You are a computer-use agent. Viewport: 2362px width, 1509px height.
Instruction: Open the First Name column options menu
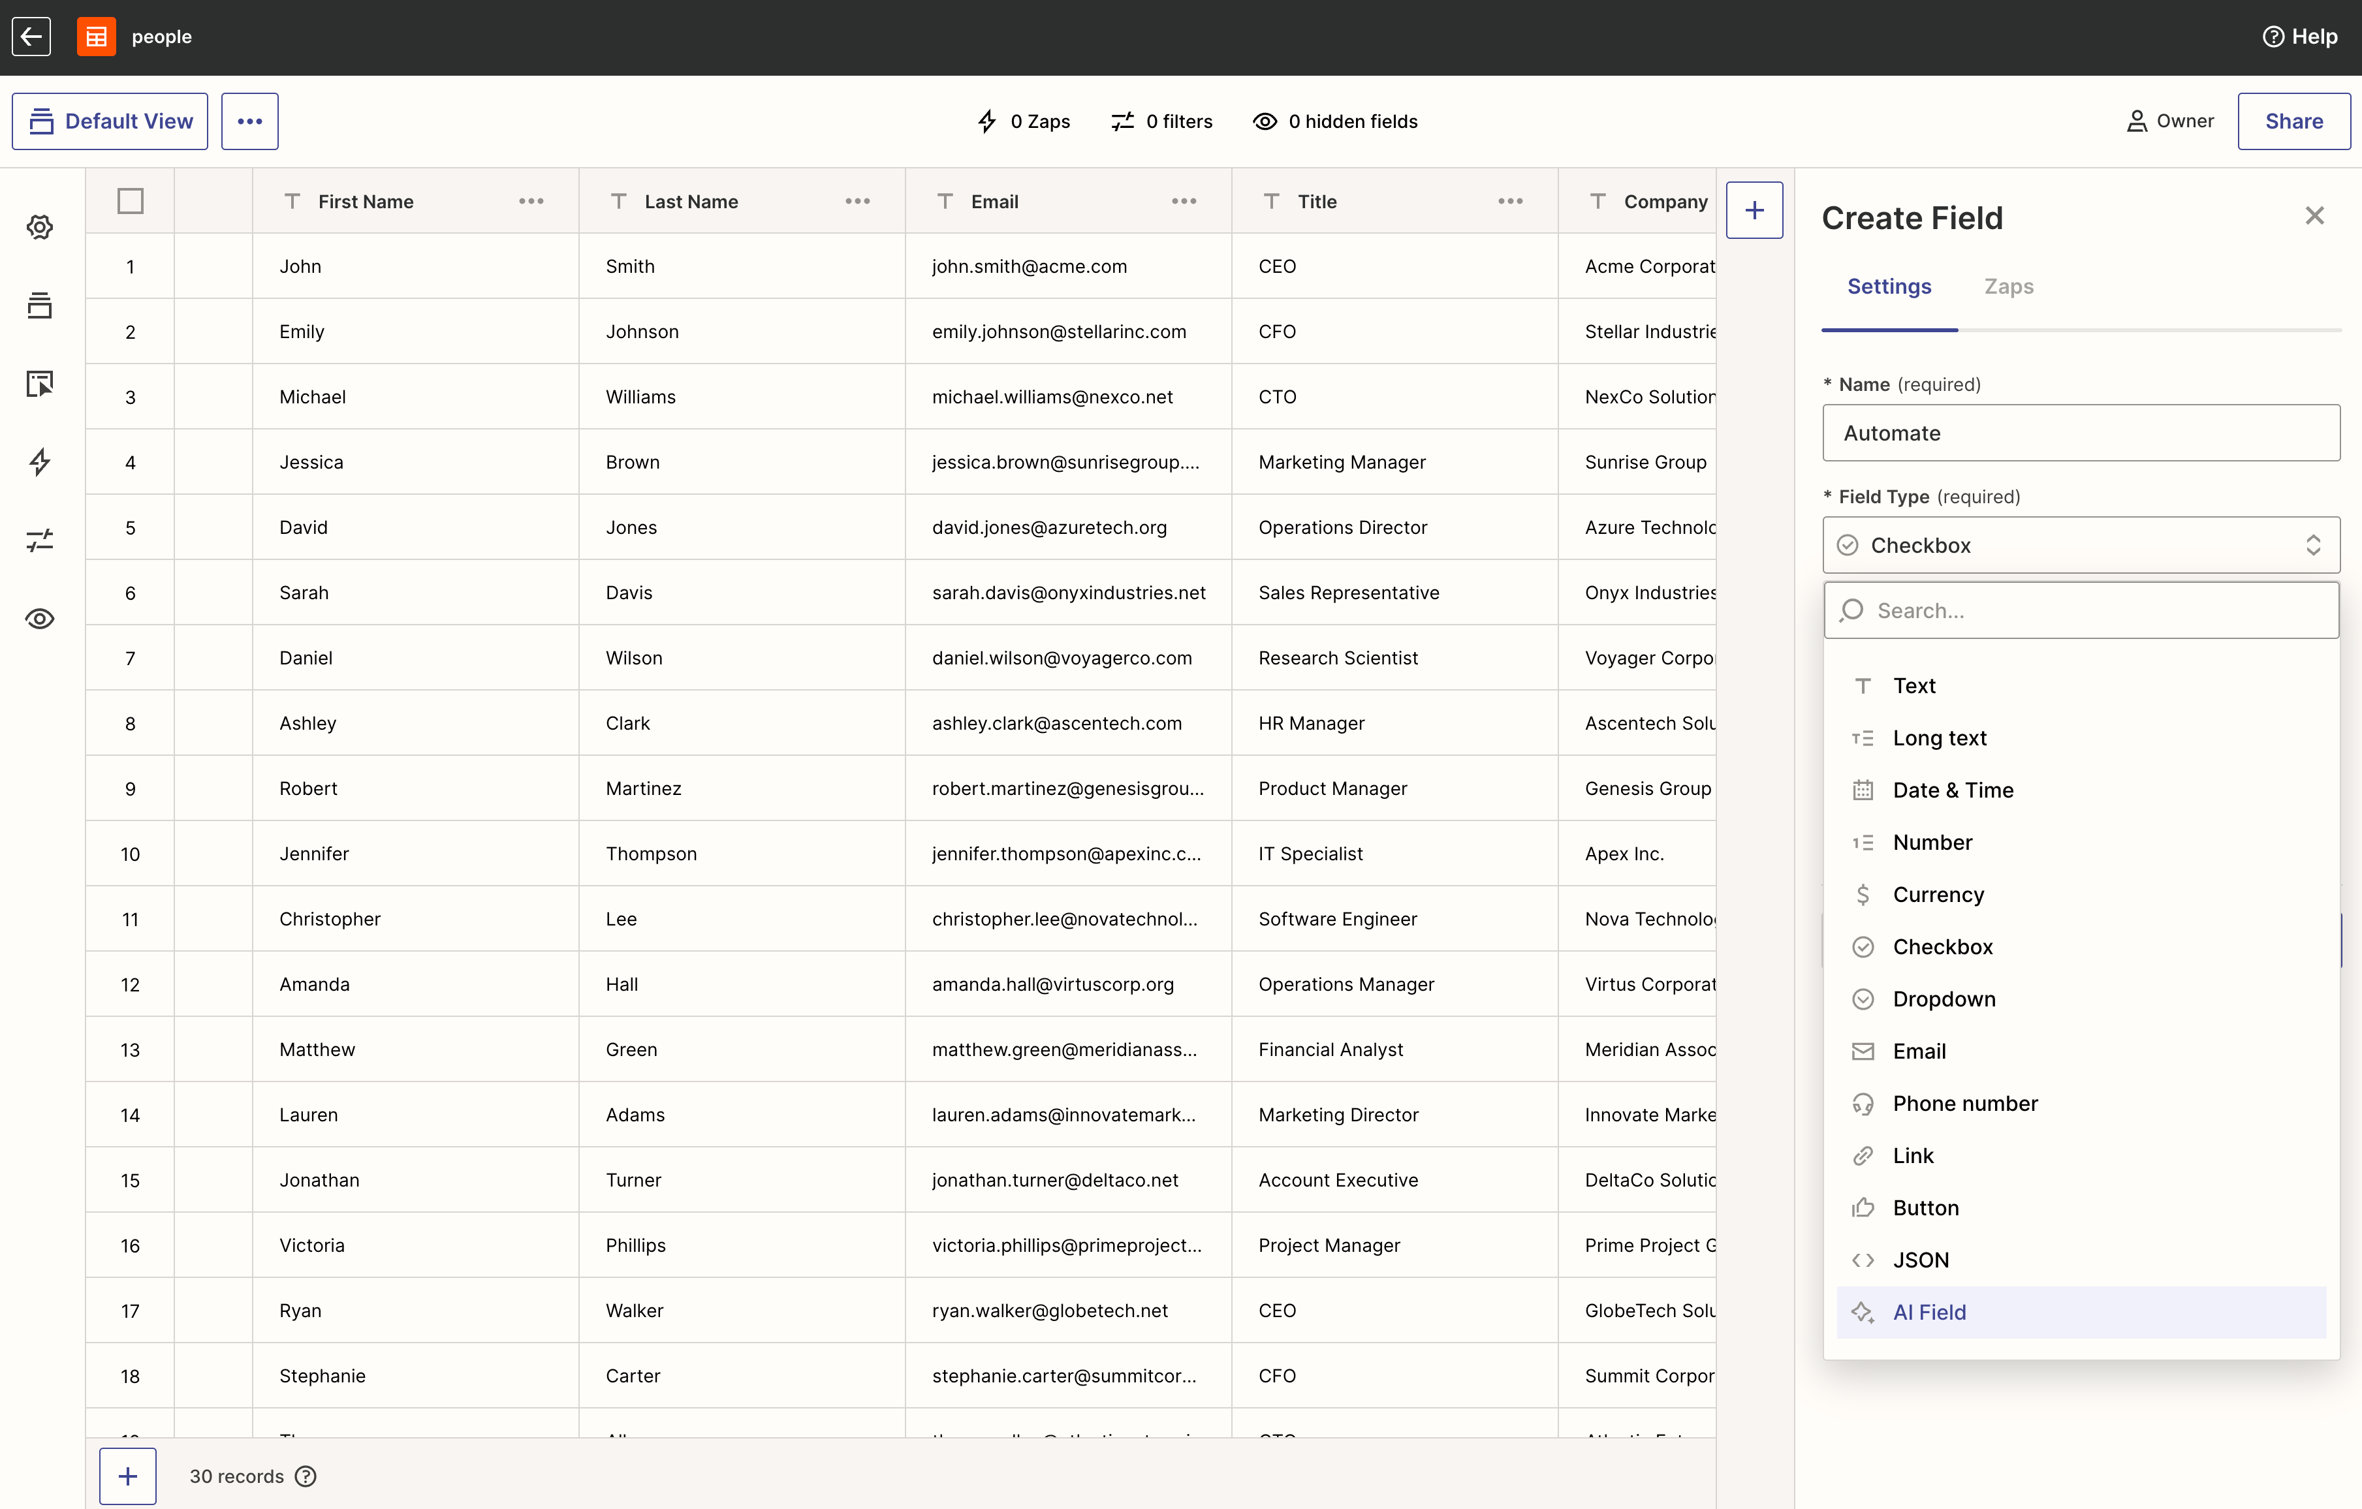(529, 201)
